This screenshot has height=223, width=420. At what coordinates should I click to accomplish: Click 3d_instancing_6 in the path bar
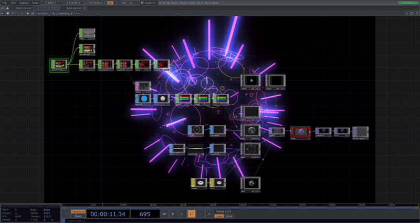[x=62, y=13]
